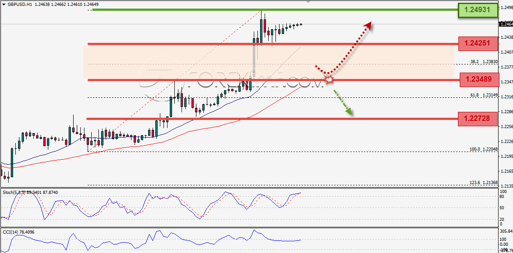Click the 80 level on Stochastic scale

tap(502, 197)
